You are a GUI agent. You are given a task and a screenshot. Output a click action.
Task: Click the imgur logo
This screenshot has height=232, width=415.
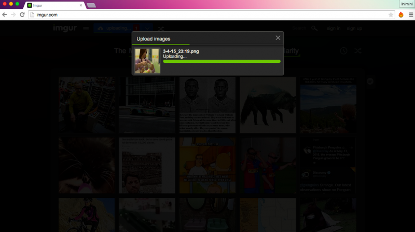coord(65,28)
